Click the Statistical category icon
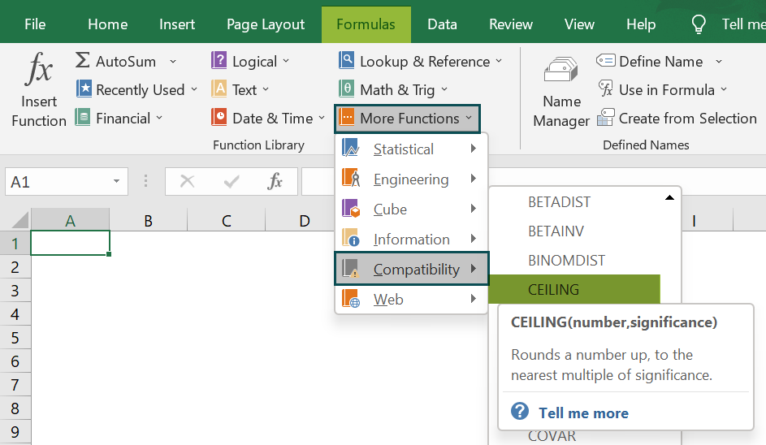 click(351, 148)
